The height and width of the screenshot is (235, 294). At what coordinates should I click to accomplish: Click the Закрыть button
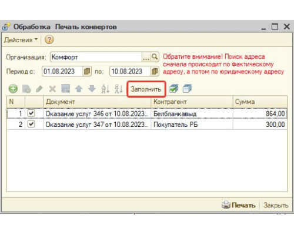(276, 205)
